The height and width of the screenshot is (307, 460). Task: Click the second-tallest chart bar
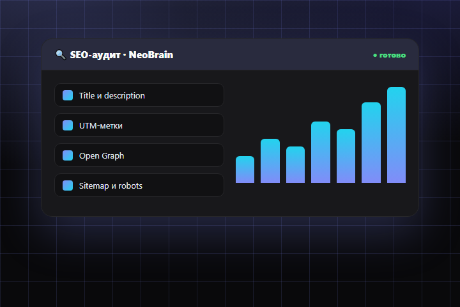(x=371, y=143)
